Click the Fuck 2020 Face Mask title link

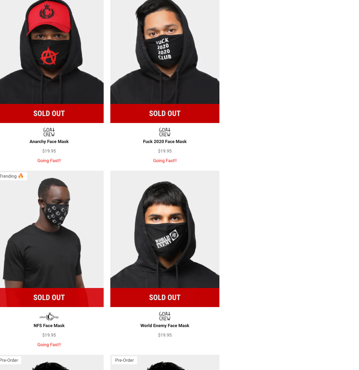click(x=165, y=141)
